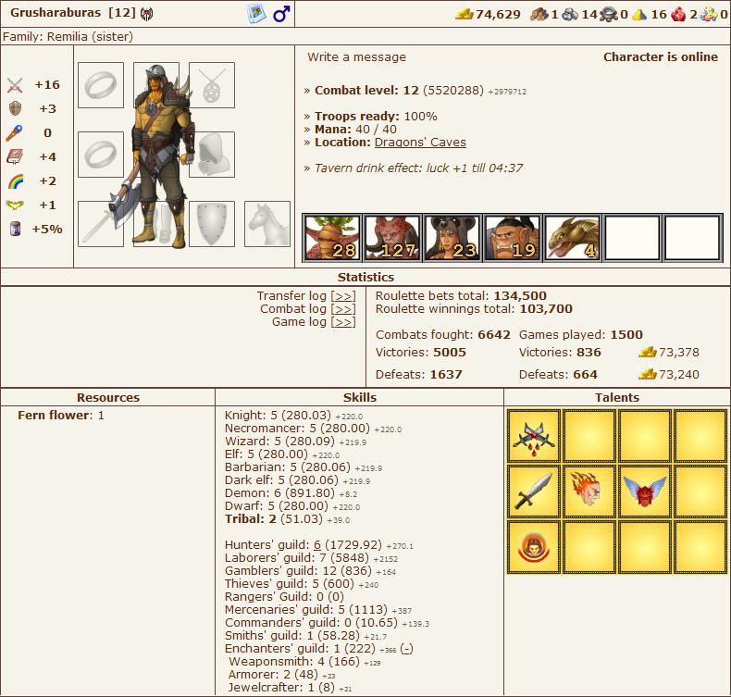Viewport: 731px width, 697px height.
Task: Click the Grusharaburas character name
Action: coord(56,13)
